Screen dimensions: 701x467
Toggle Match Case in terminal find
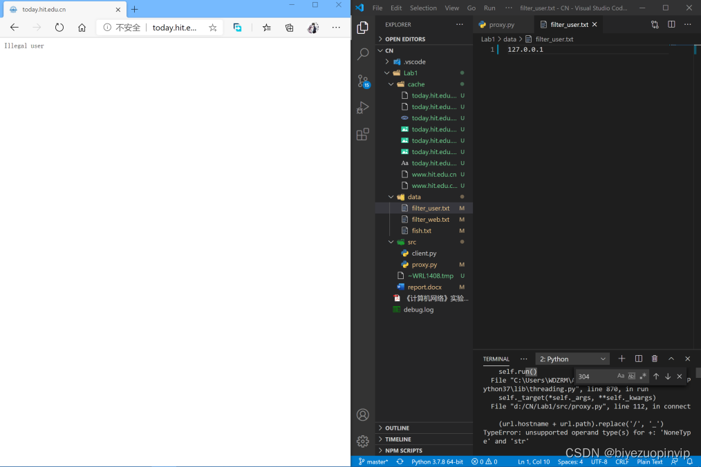621,377
